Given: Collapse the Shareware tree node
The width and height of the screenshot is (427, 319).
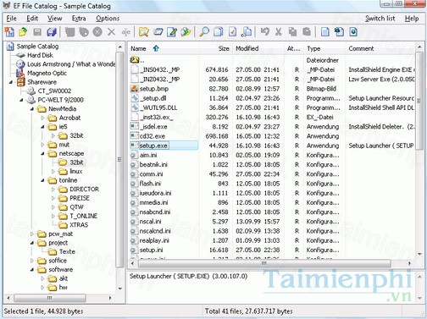Looking at the screenshot, I should [11, 82].
